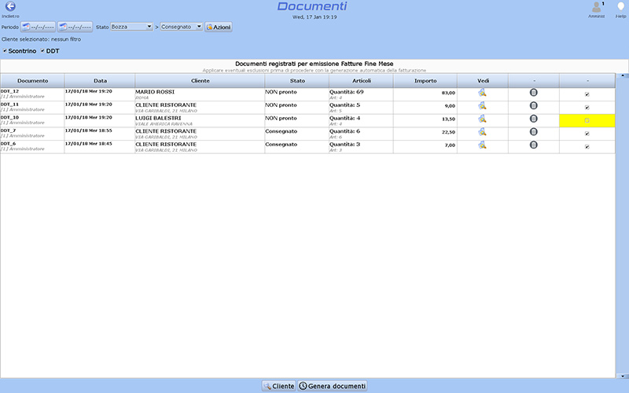Click the Vedi column header
The image size is (629, 393).
click(483, 81)
